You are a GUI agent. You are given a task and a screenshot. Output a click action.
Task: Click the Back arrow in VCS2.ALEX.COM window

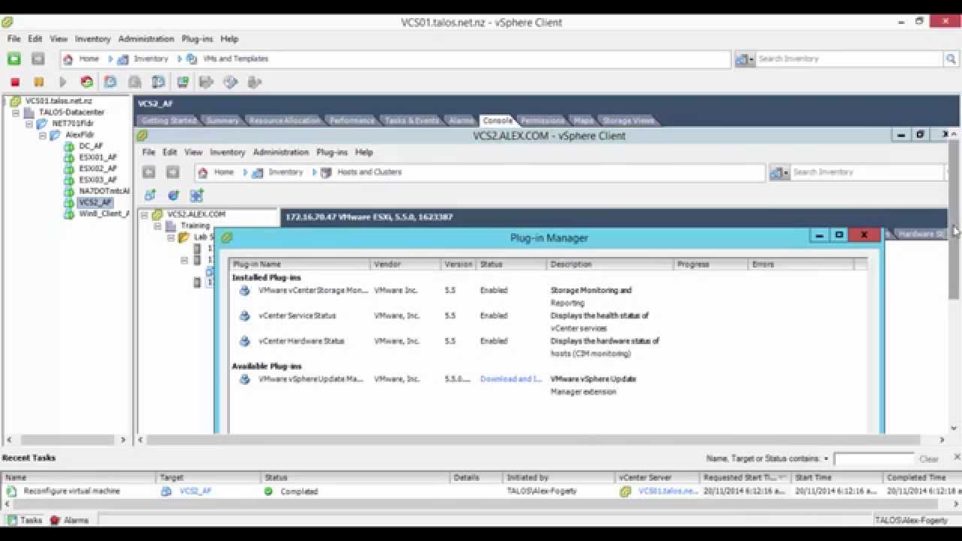pos(149,172)
